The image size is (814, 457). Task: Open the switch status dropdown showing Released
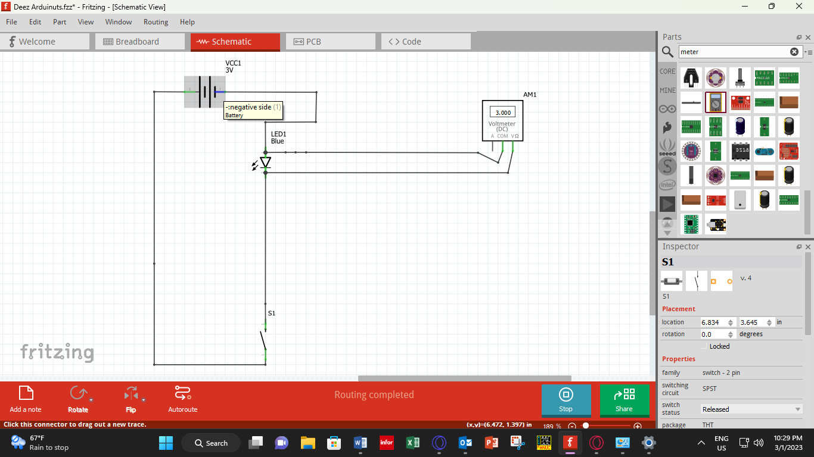pos(751,409)
